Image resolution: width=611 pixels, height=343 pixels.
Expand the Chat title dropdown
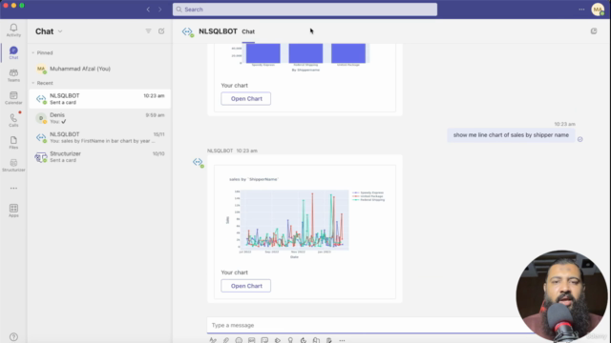(60, 31)
